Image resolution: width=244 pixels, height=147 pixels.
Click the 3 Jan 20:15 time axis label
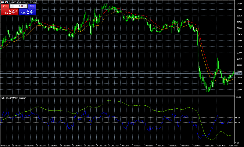pos(233,145)
